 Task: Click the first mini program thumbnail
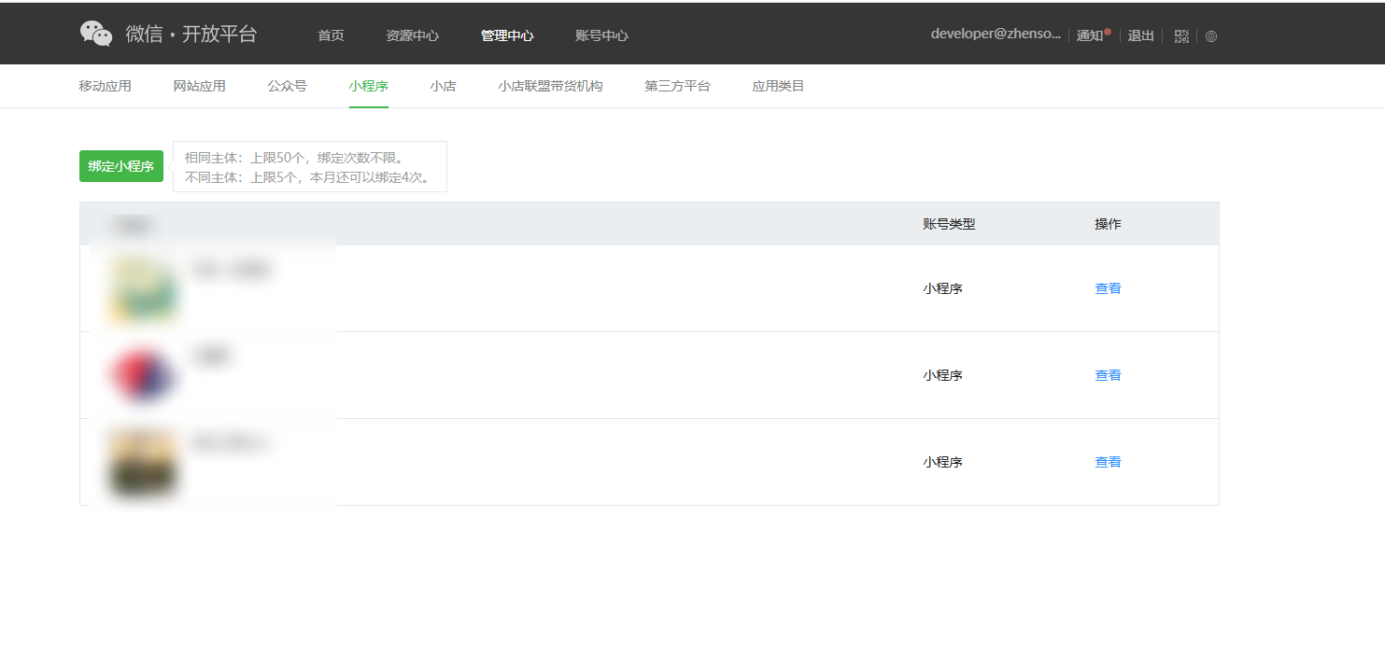pos(143,289)
